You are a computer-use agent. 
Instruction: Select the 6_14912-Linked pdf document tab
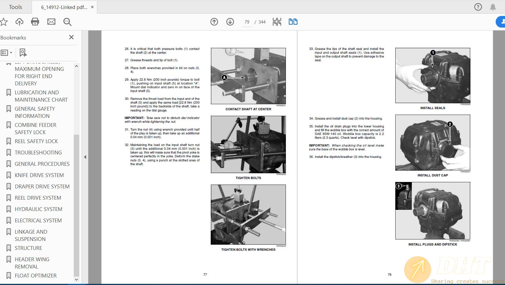[64, 7]
